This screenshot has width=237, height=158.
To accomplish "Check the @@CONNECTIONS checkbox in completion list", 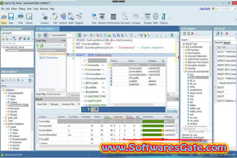I will [84, 96].
